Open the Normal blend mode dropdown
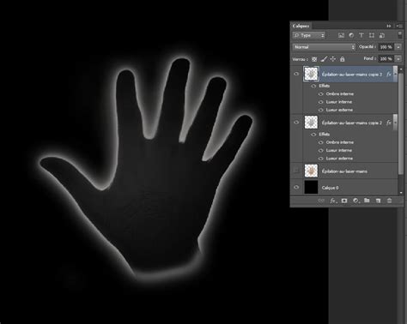This screenshot has width=407, height=324. coord(324,47)
